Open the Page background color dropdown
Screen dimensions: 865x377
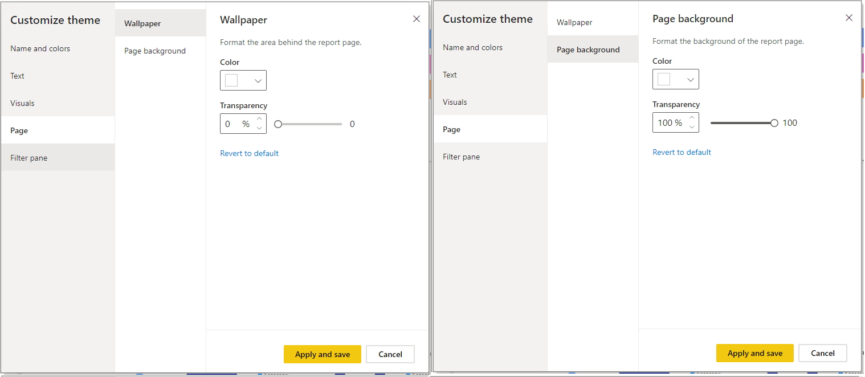click(690, 80)
